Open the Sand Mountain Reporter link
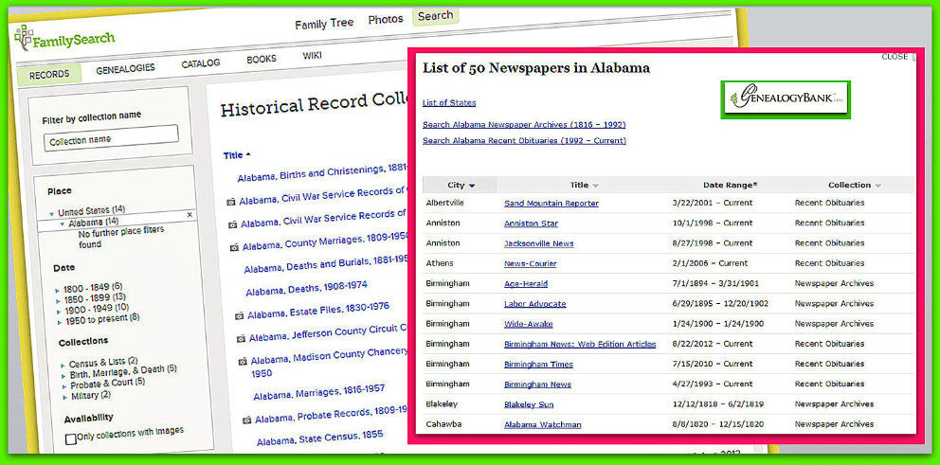 pyautogui.click(x=551, y=203)
